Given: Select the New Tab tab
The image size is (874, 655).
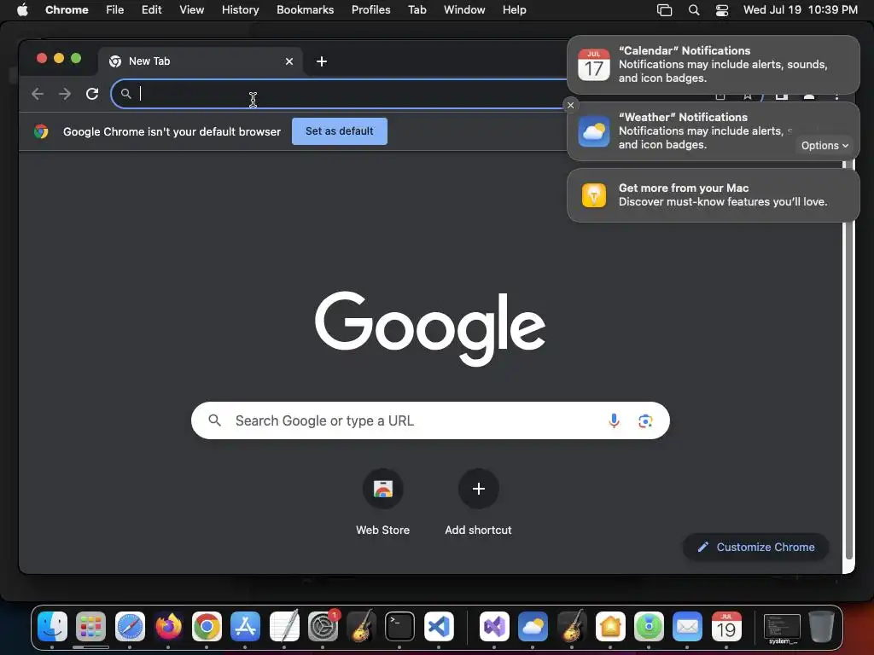Looking at the screenshot, I should click(x=201, y=61).
